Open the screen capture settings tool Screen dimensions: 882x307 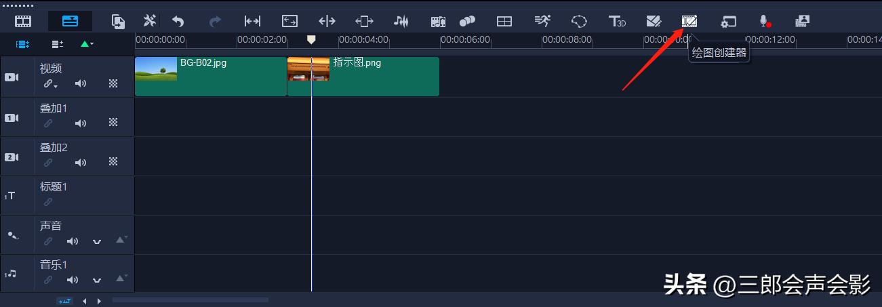pos(728,22)
